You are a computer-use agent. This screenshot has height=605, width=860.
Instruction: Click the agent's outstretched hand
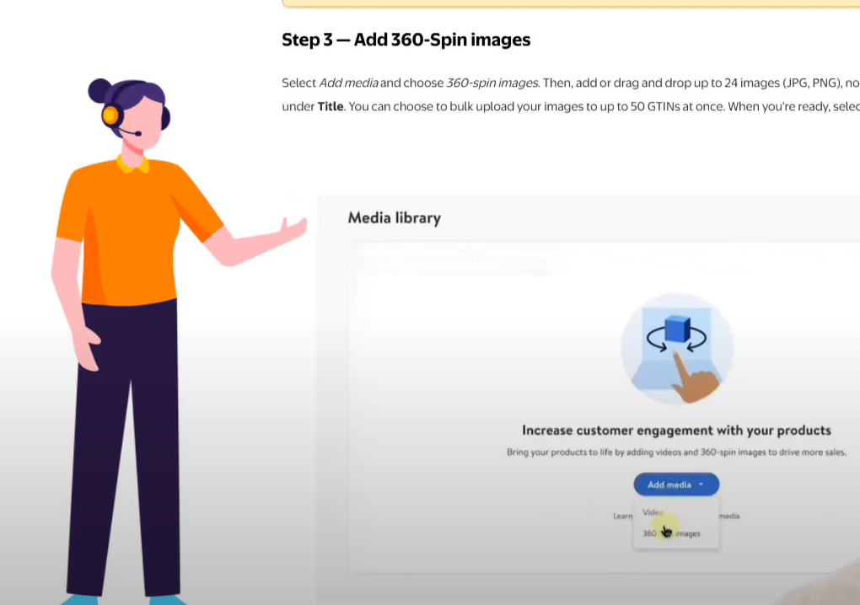(x=289, y=230)
